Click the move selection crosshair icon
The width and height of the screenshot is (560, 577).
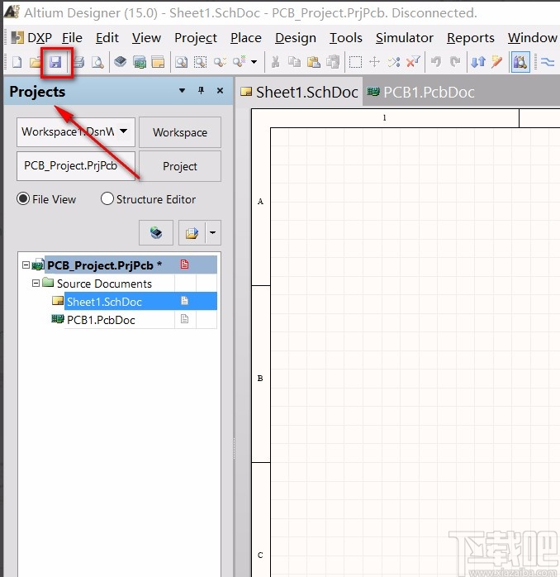(374, 62)
